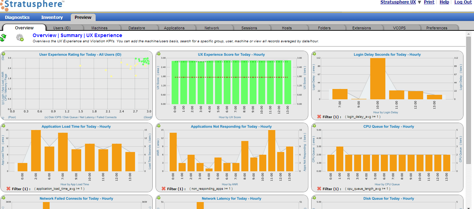Viewport: 474px width, 209px height.
Task: Click the green plus on User Experience Rating chart
Action: point(4,53)
